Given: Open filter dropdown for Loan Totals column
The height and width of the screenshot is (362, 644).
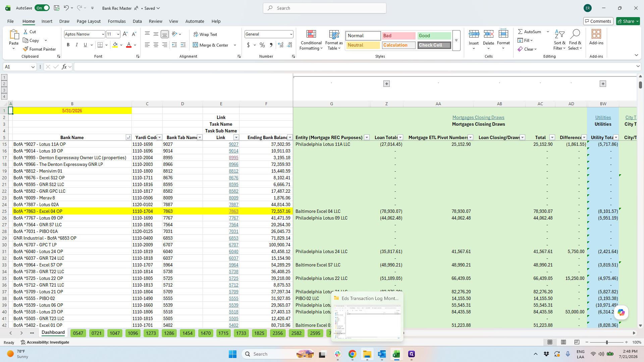Looking at the screenshot, I should pos(400,137).
